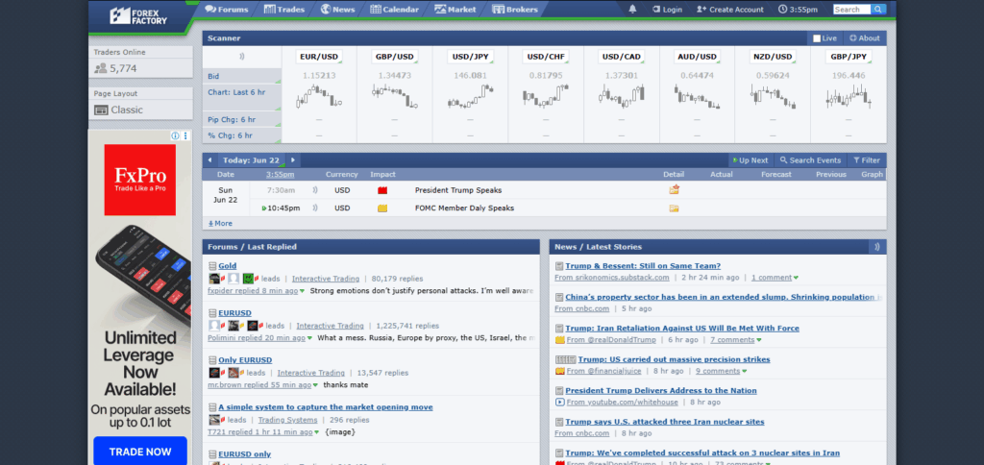This screenshot has width=984, height=465.
Task: Click the green avatar in Gold thread
Action: tap(249, 279)
